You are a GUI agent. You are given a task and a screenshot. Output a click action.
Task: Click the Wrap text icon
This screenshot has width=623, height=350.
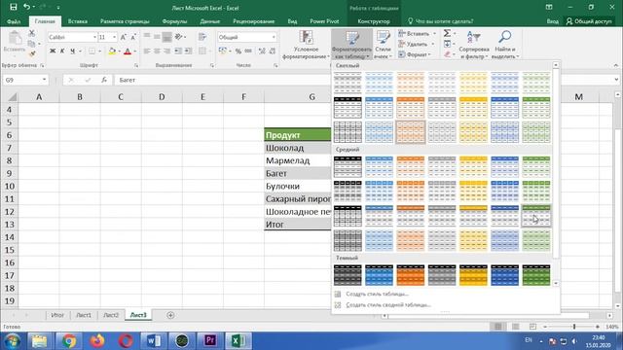[202, 37]
